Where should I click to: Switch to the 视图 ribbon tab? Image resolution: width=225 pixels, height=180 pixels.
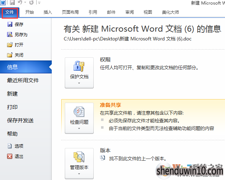(148, 12)
